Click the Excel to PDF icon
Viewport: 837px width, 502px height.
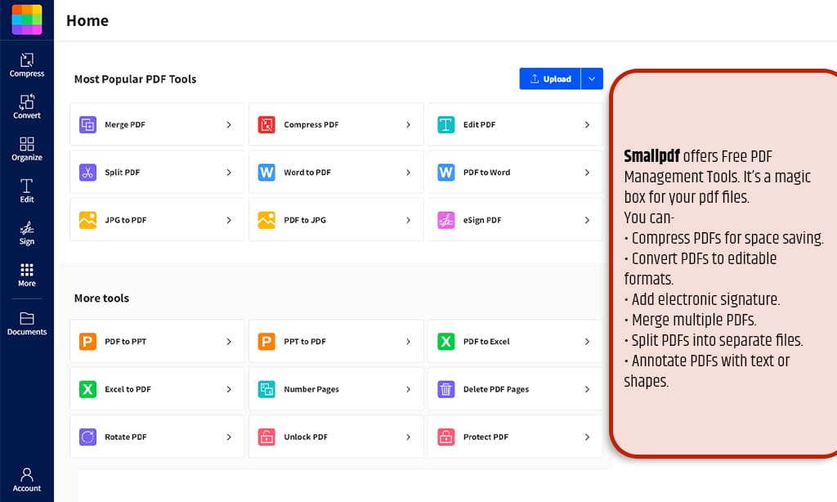87,389
